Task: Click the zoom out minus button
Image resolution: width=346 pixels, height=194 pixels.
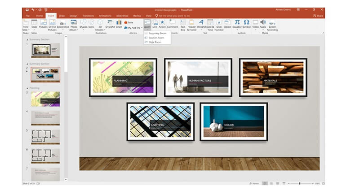Action: (x=288, y=183)
